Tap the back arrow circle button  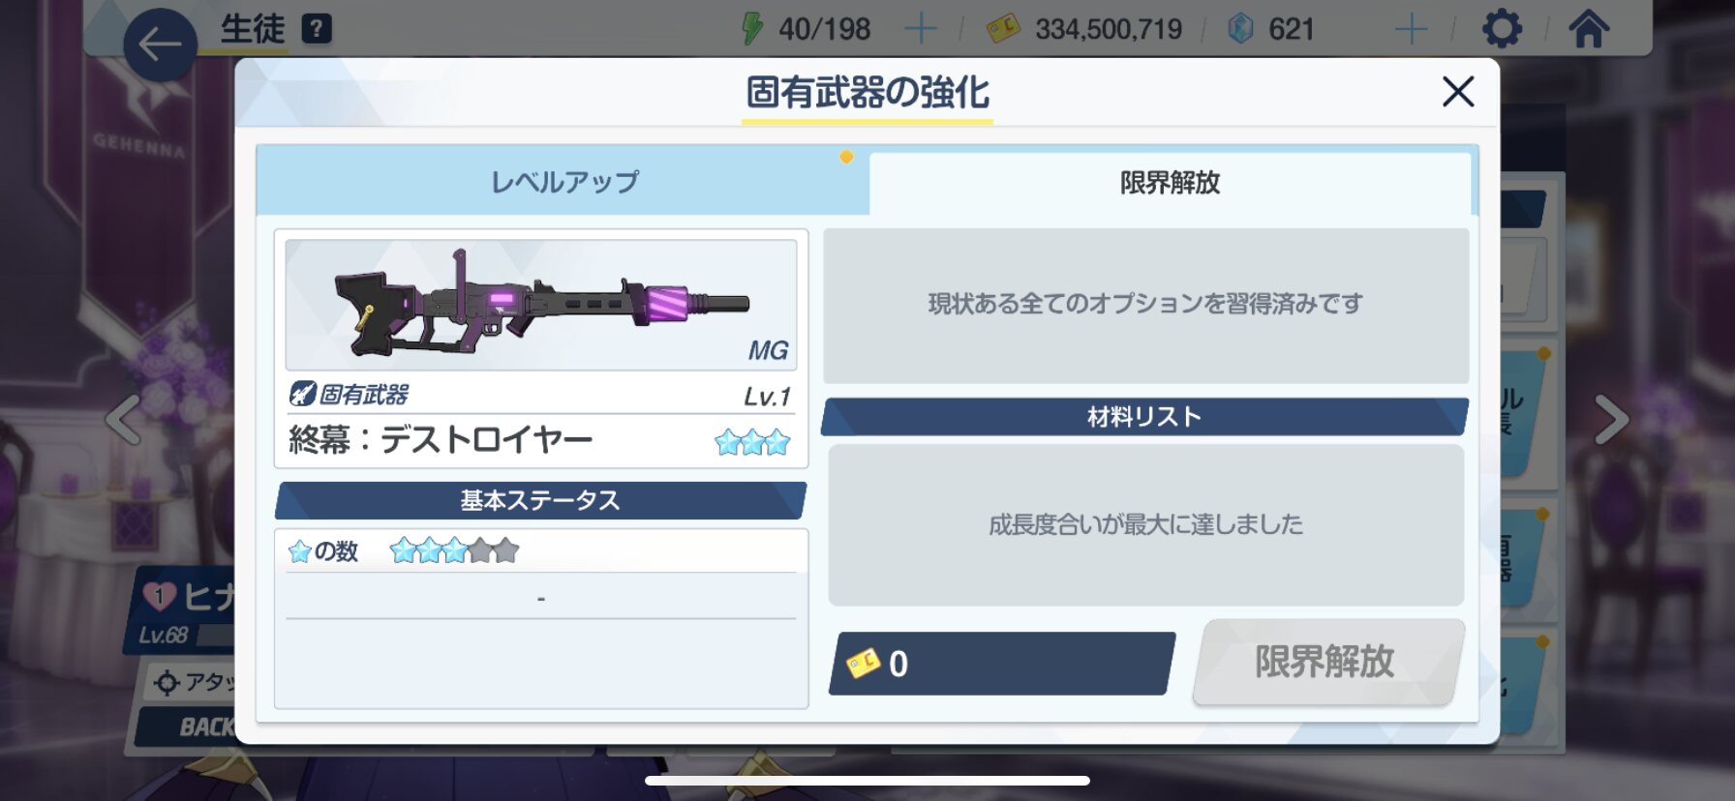point(160,44)
